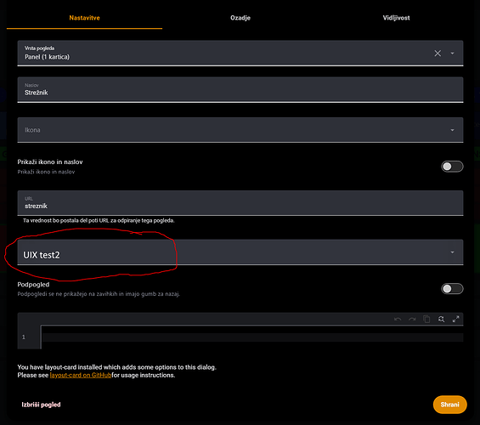This screenshot has width=480, height=425.
Task: Save view with Shrani button
Action: pos(450,405)
